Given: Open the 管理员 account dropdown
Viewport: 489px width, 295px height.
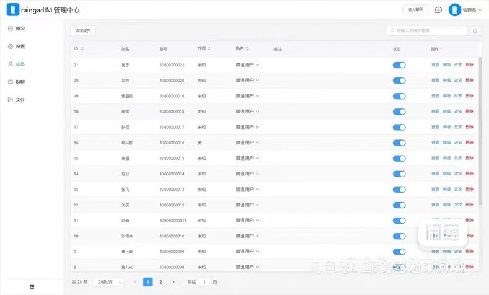Looking at the screenshot, I should pyautogui.click(x=472, y=10).
